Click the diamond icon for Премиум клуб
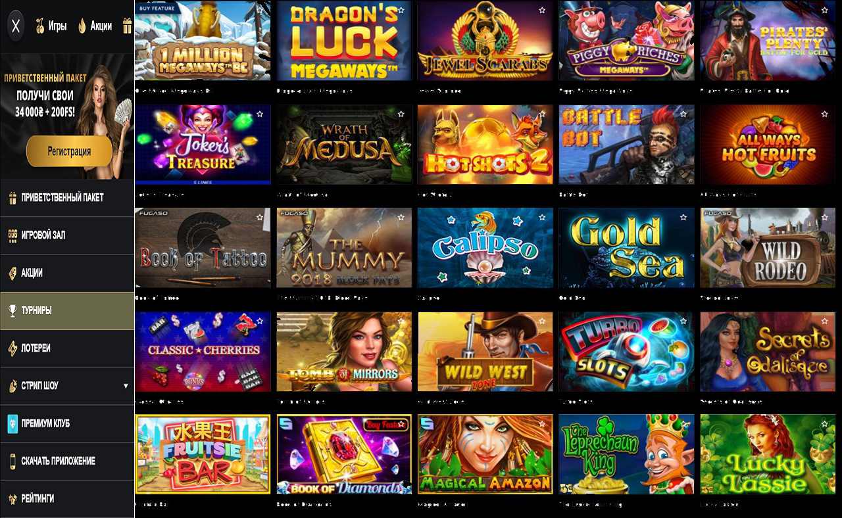 [12, 424]
